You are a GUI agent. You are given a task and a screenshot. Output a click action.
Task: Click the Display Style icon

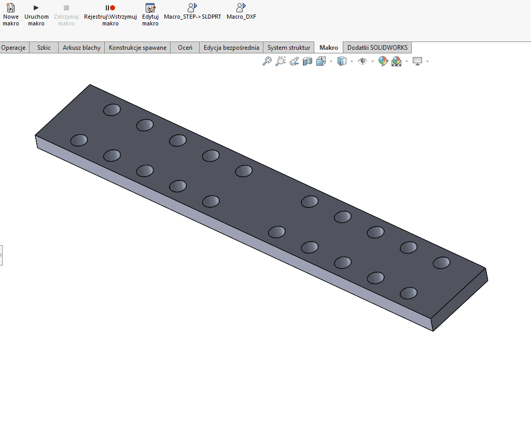click(x=342, y=61)
